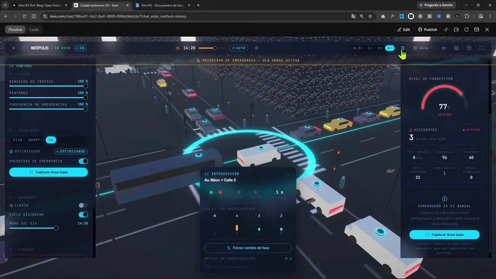Close the Kimi preview panel

(487, 29)
